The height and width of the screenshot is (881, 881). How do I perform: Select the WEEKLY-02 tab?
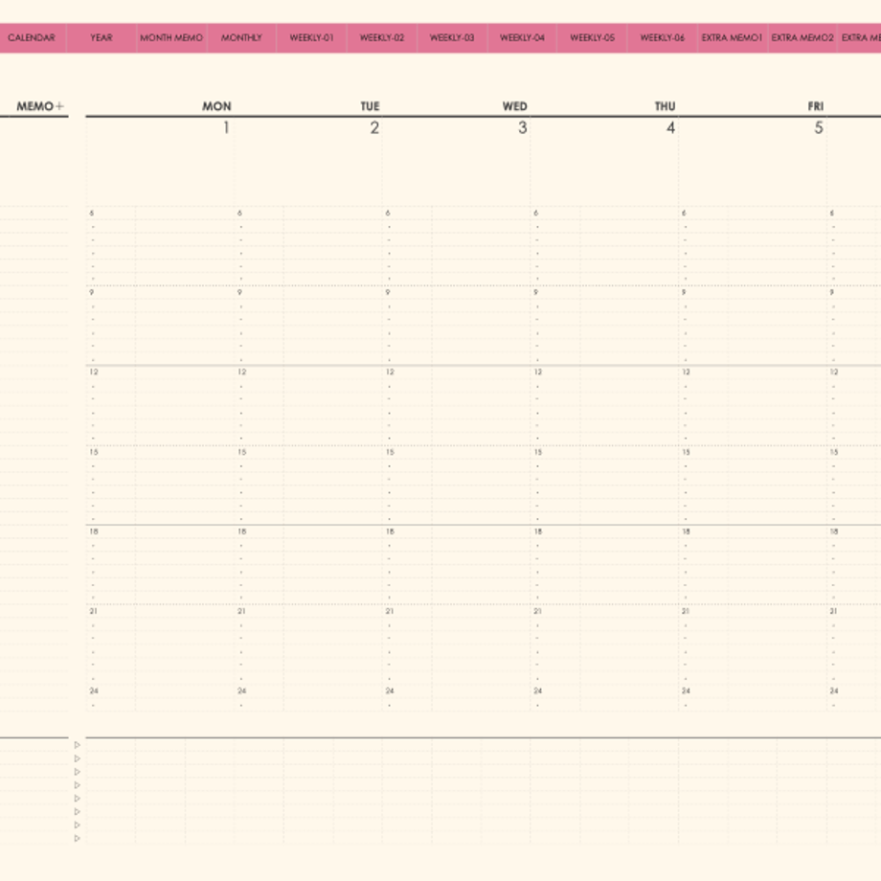(382, 37)
